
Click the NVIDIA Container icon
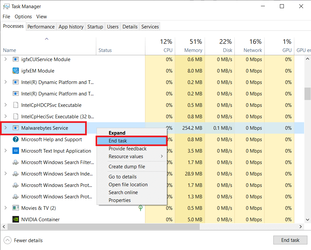(16, 219)
